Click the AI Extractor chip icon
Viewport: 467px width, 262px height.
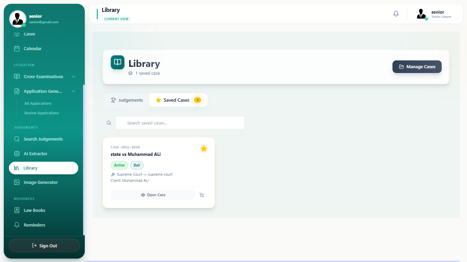[17, 154]
